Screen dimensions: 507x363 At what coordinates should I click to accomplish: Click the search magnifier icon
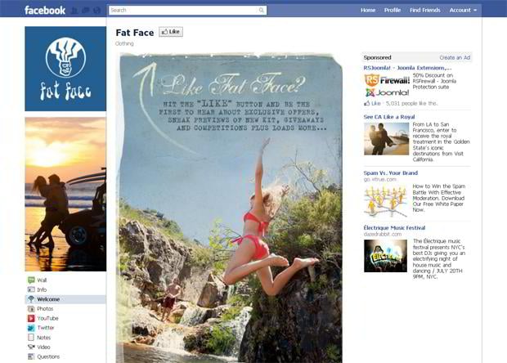point(262,11)
